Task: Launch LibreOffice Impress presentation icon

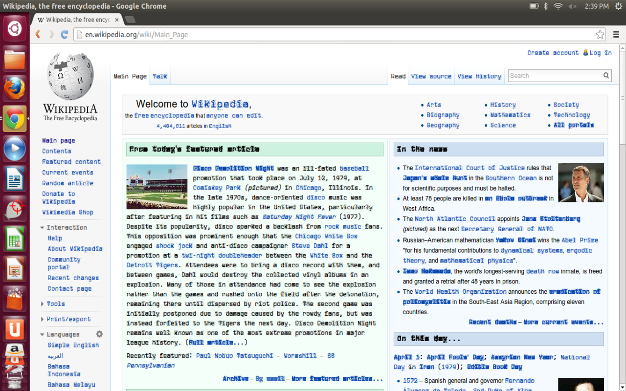Action: point(15,269)
